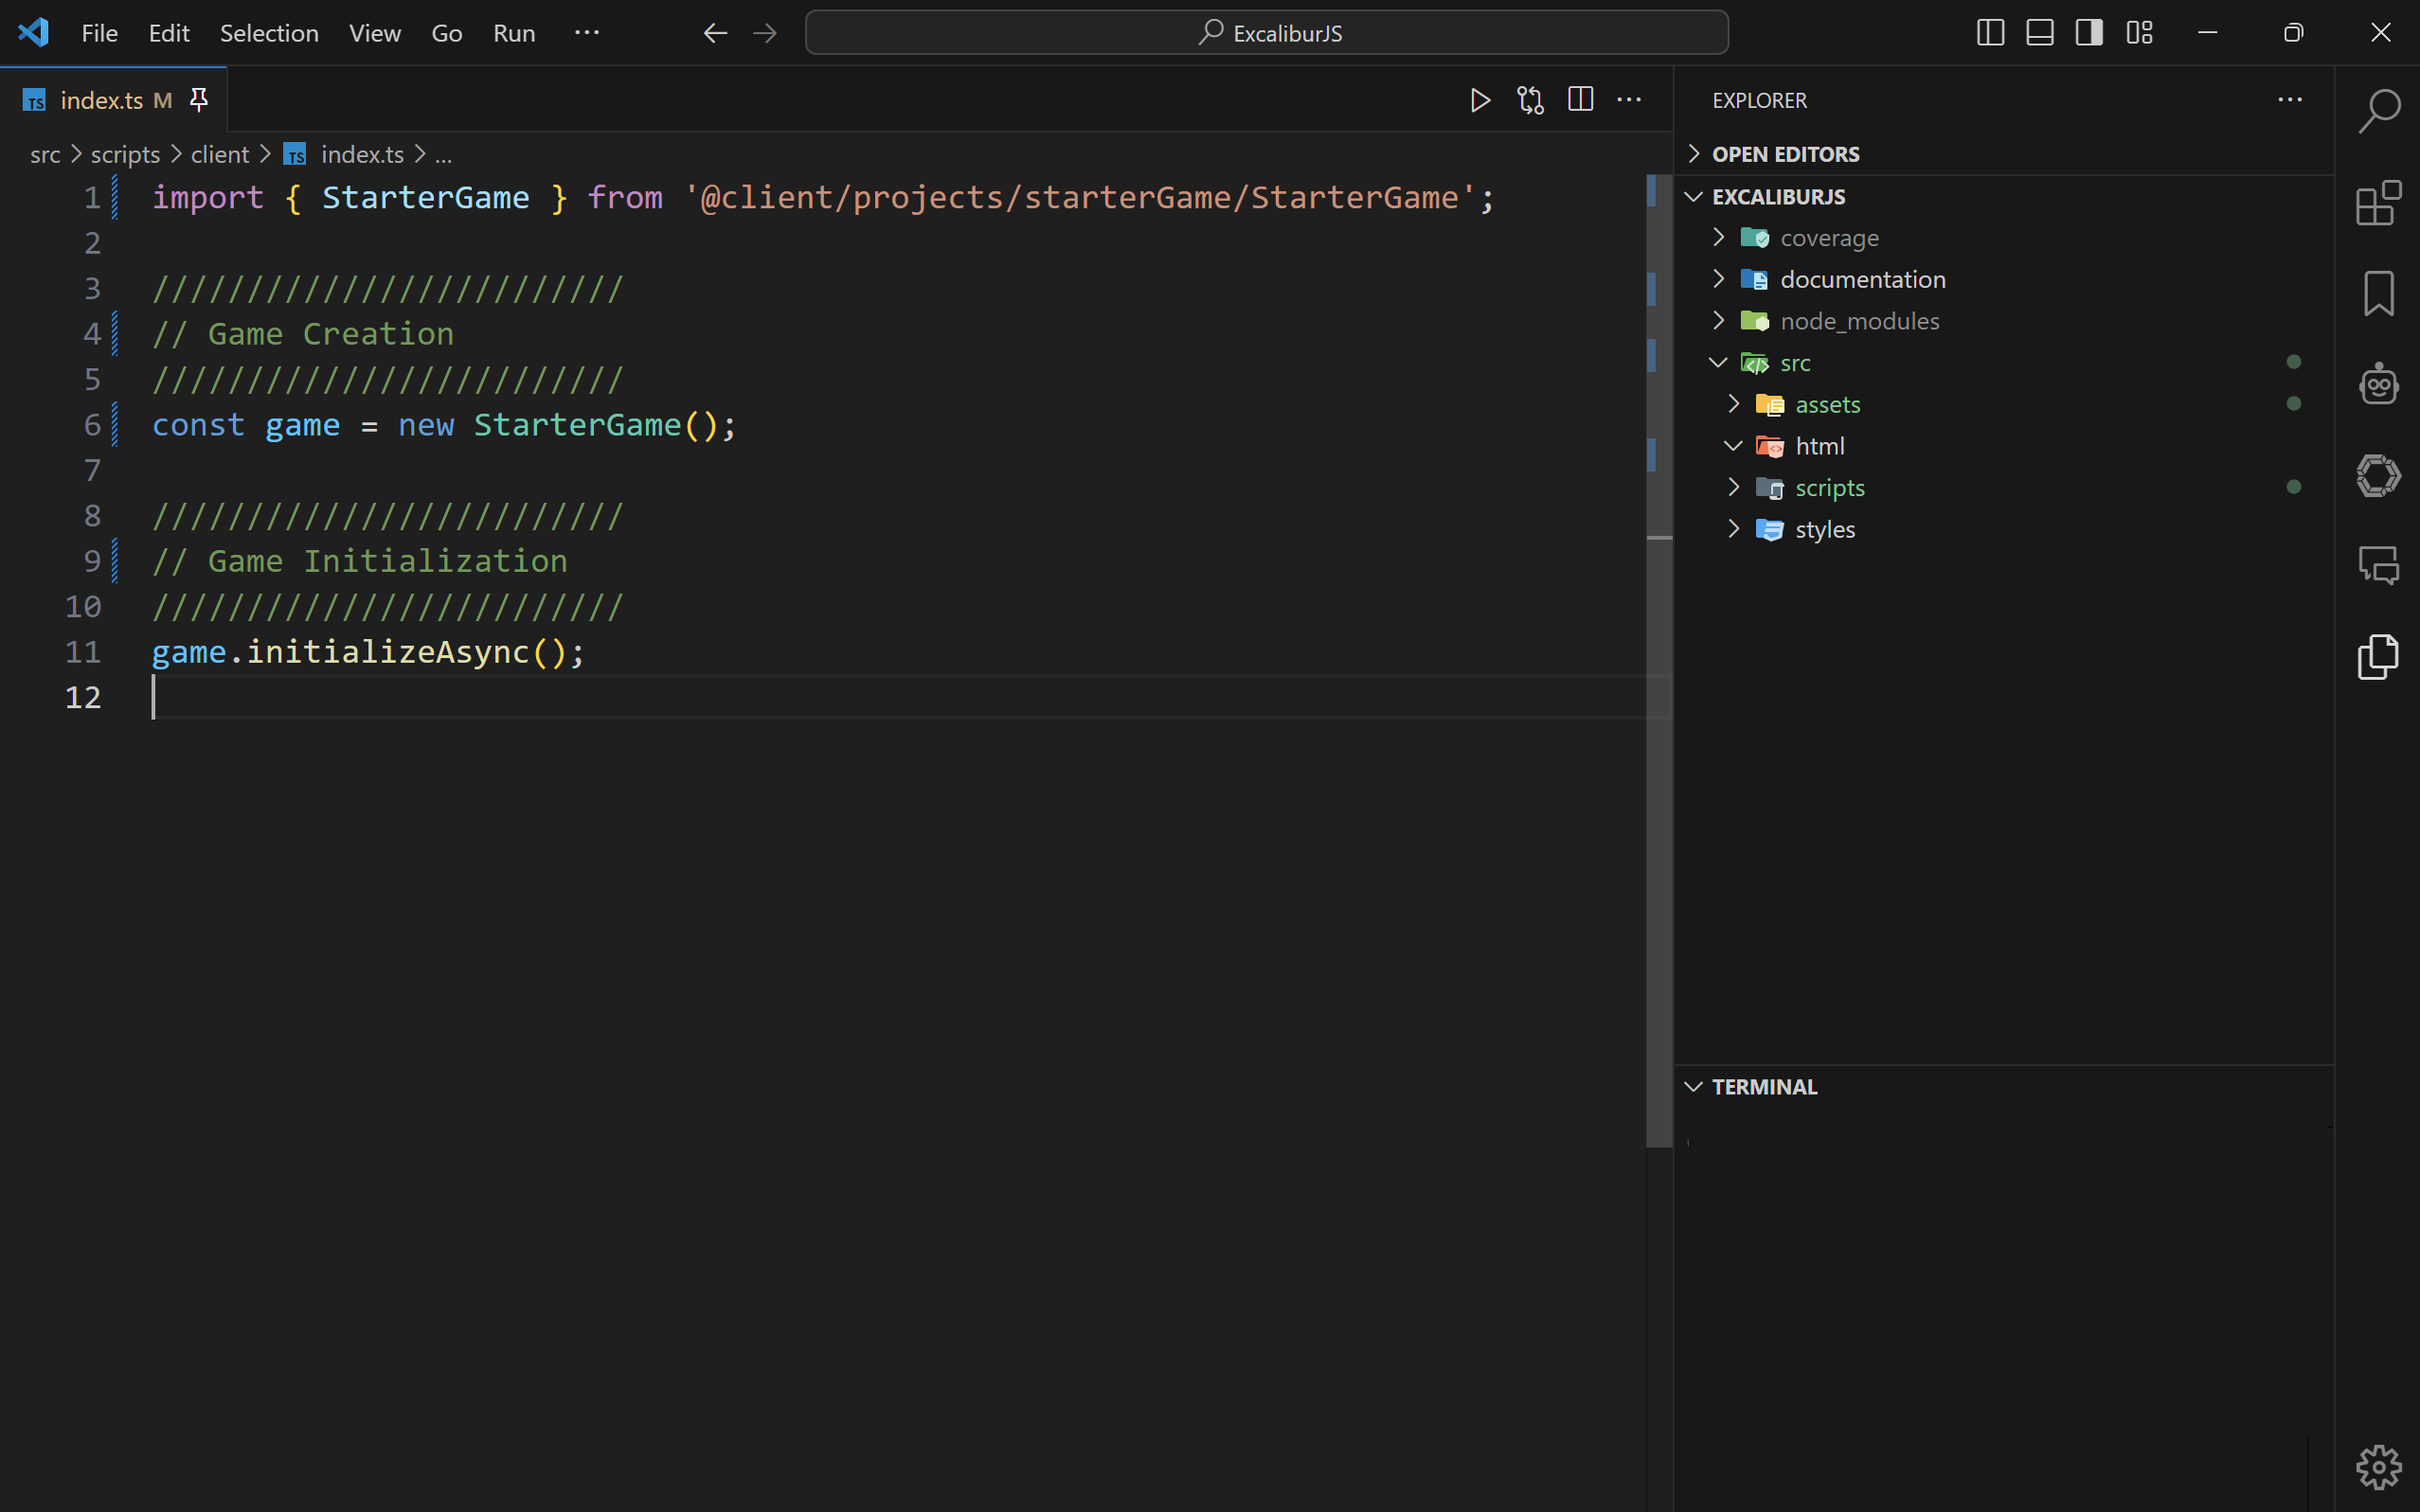Show more menu items ellipsis
Screen dimensions: 2420x1512
pos(587,33)
